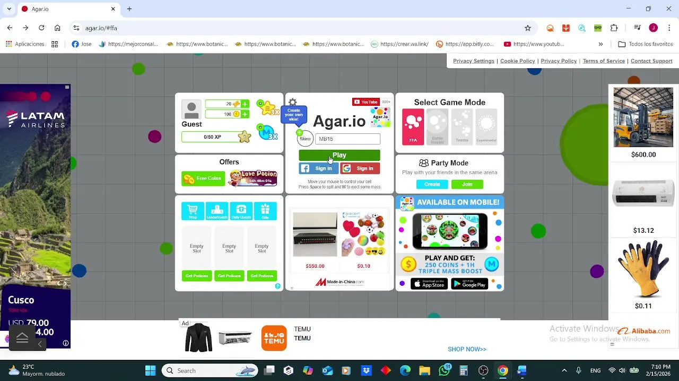The height and width of the screenshot is (381, 679).
Task: Expand the bookmarks bar overflow chevron
Action: tap(600, 44)
